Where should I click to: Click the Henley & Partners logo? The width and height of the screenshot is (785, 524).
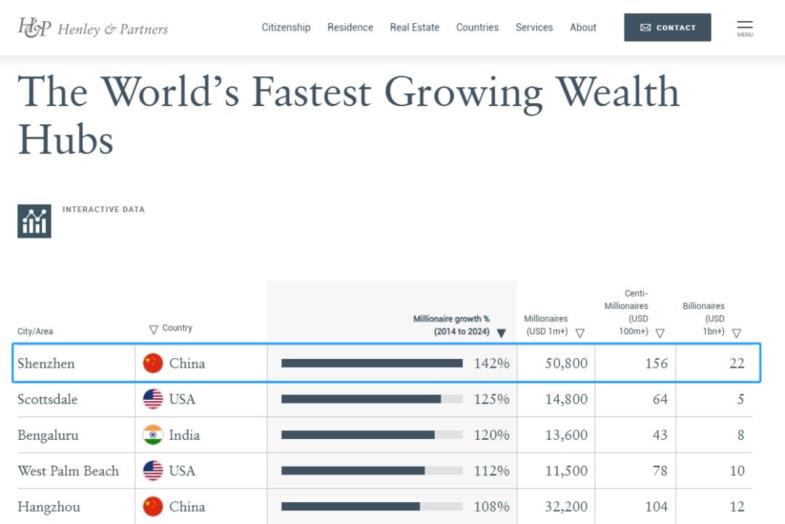coord(92,28)
